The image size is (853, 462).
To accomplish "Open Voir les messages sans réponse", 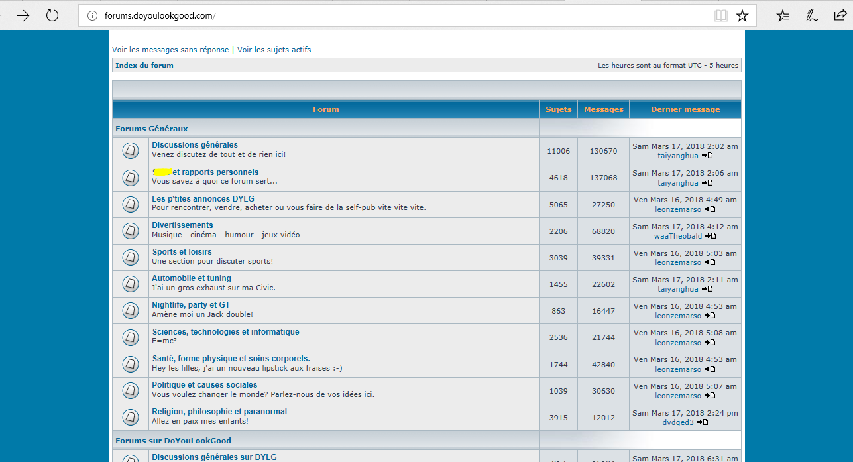I will click(170, 50).
